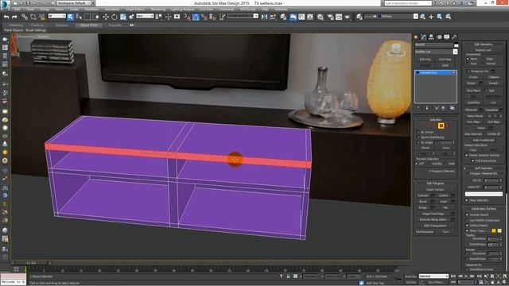
Task: Click the Undo arrow icon
Action: pos(6,17)
